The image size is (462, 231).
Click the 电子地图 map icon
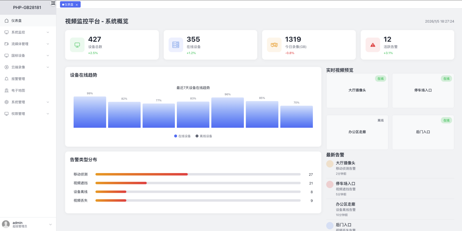[x=6, y=90]
